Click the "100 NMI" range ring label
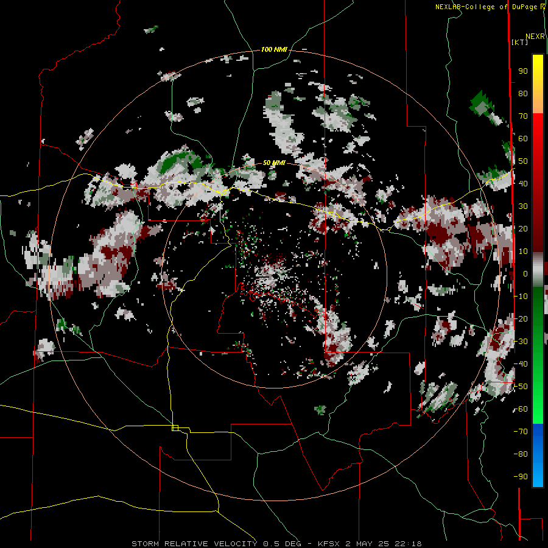The height and width of the screenshot is (548, 548). (274, 50)
